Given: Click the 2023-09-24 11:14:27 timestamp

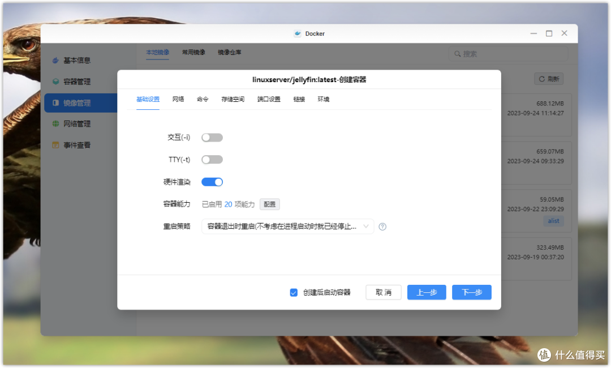Looking at the screenshot, I should coord(535,113).
